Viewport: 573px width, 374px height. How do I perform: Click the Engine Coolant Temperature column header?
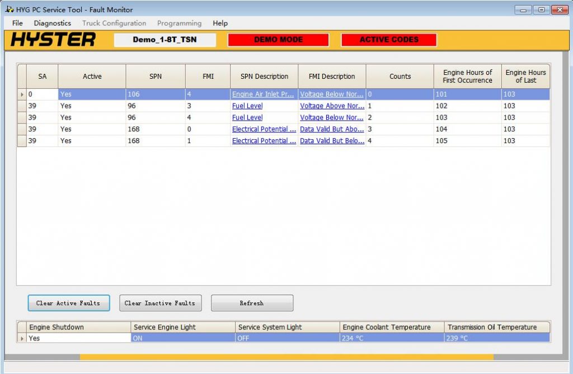[x=392, y=327]
